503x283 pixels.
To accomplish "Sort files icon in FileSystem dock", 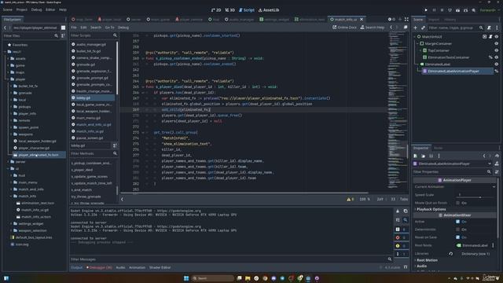I will pos(63,35).
